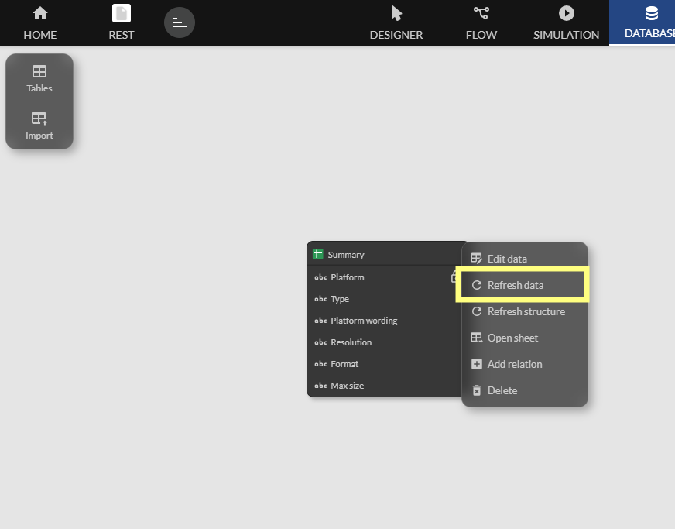
Task: Switch to the FLOW tab
Action: [x=481, y=22]
